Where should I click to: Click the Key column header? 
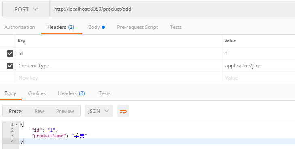[x=21, y=41]
